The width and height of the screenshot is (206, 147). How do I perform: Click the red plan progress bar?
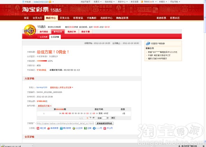coord(42,61)
